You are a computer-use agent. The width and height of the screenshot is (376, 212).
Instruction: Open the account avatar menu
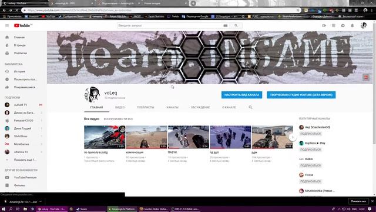pyautogui.click(x=364, y=25)
